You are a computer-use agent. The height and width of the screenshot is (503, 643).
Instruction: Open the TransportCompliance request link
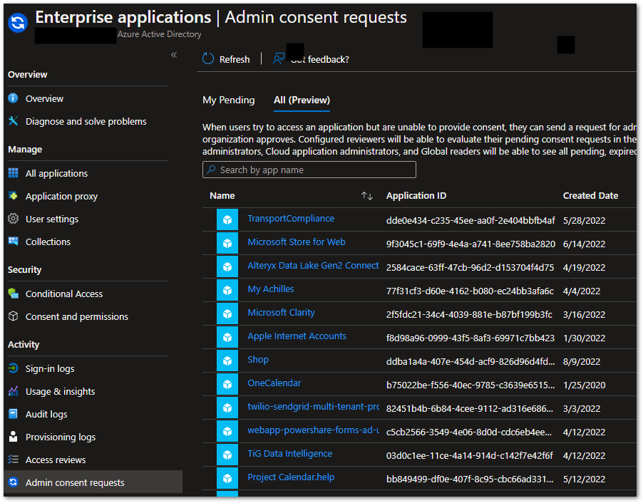click(291, 219)
